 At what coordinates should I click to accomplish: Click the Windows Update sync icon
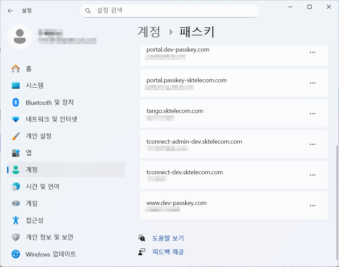(16, 254)
